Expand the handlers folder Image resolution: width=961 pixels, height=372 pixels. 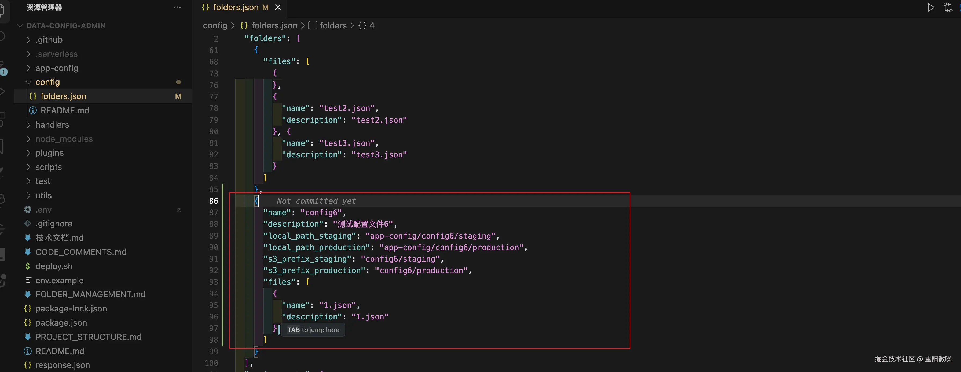(x=52, y=125)
